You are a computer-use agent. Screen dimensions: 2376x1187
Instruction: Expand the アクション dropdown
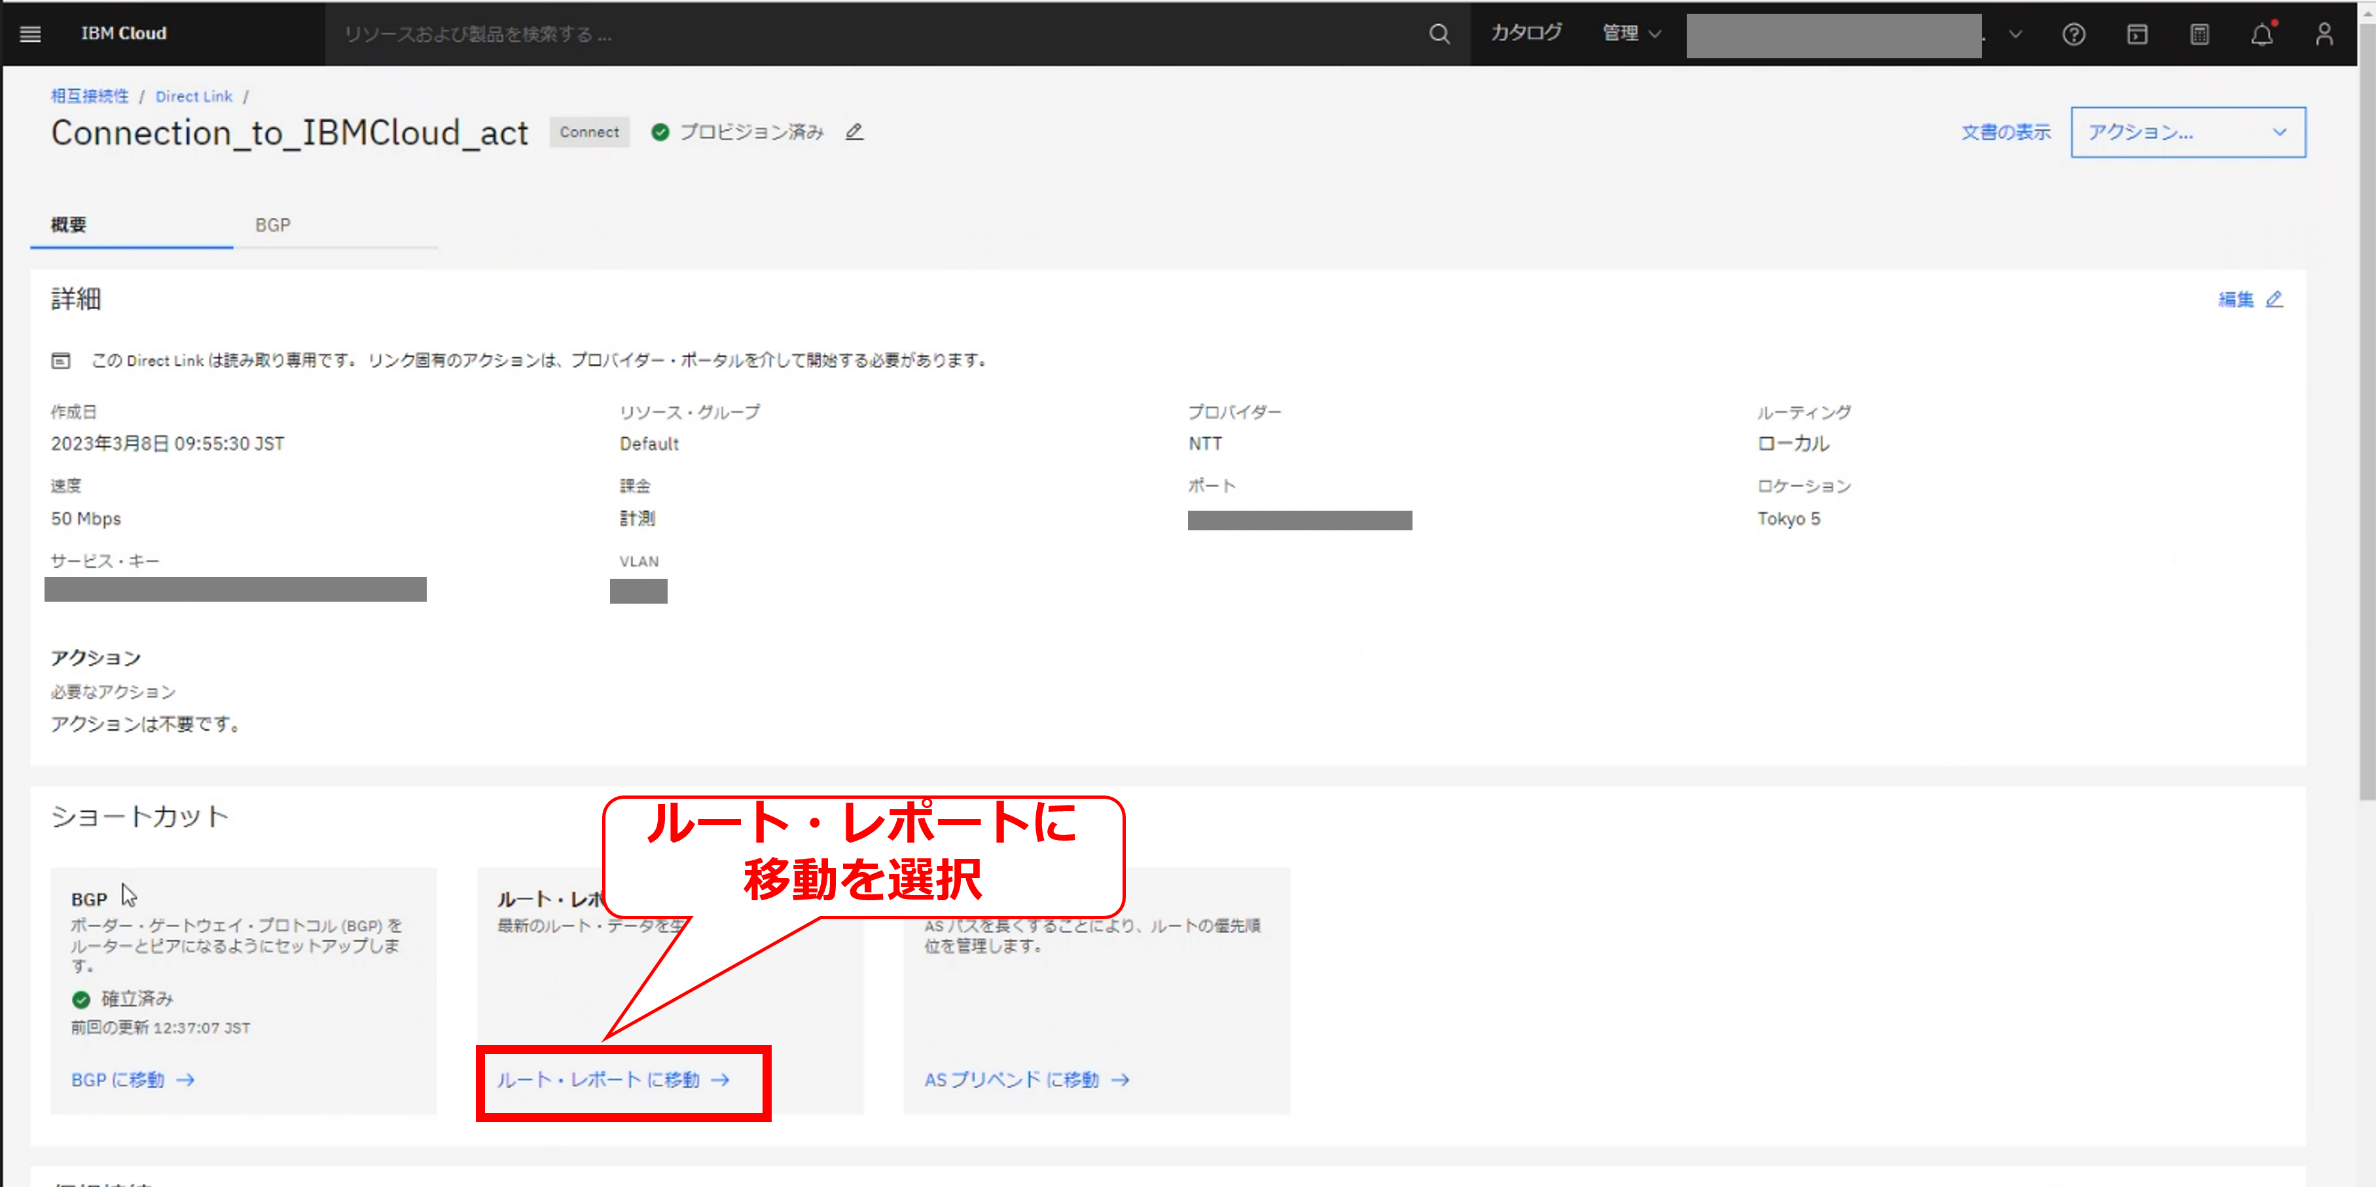coord(2187,132)
